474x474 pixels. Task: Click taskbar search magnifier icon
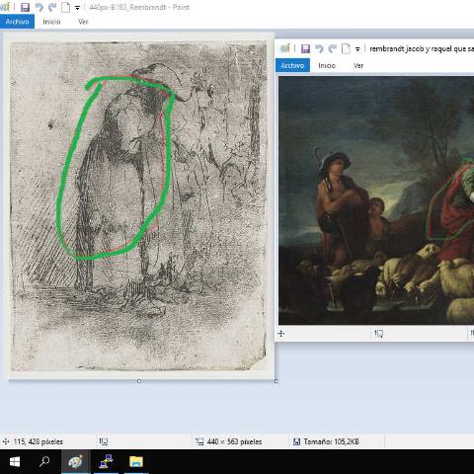coord(44,461)
